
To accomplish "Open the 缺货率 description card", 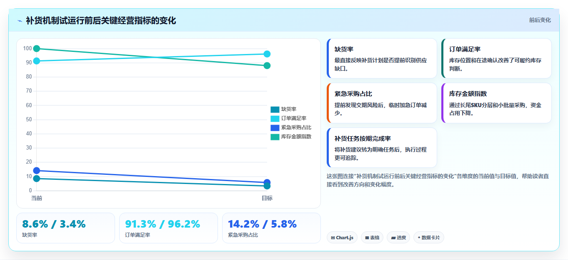I will pyautogui.click(x=382, y=58).
